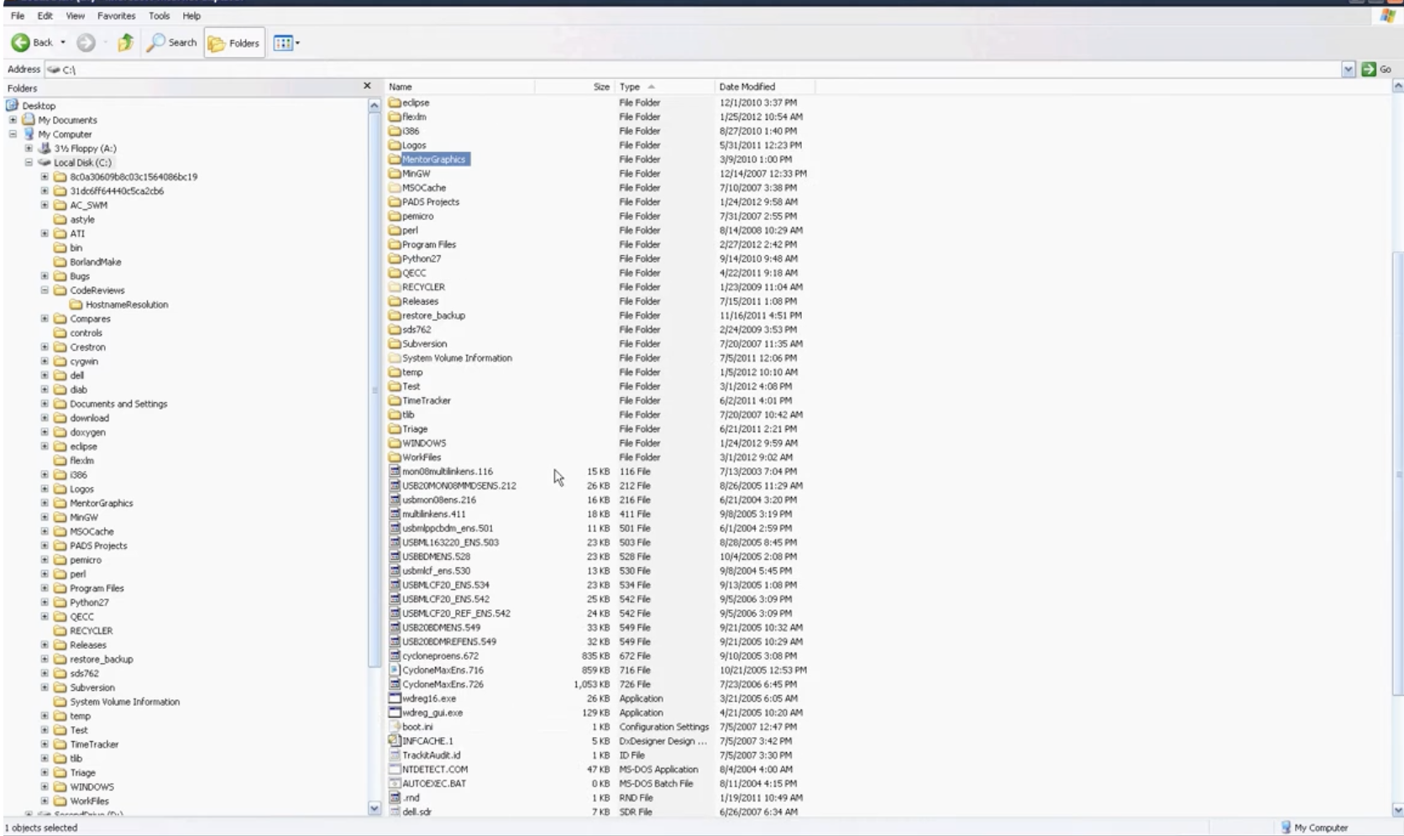Open the Address bar dropdown arrow
Image resolution: width=1404 pixels, height=836 pixels.
click(1348, 70)
